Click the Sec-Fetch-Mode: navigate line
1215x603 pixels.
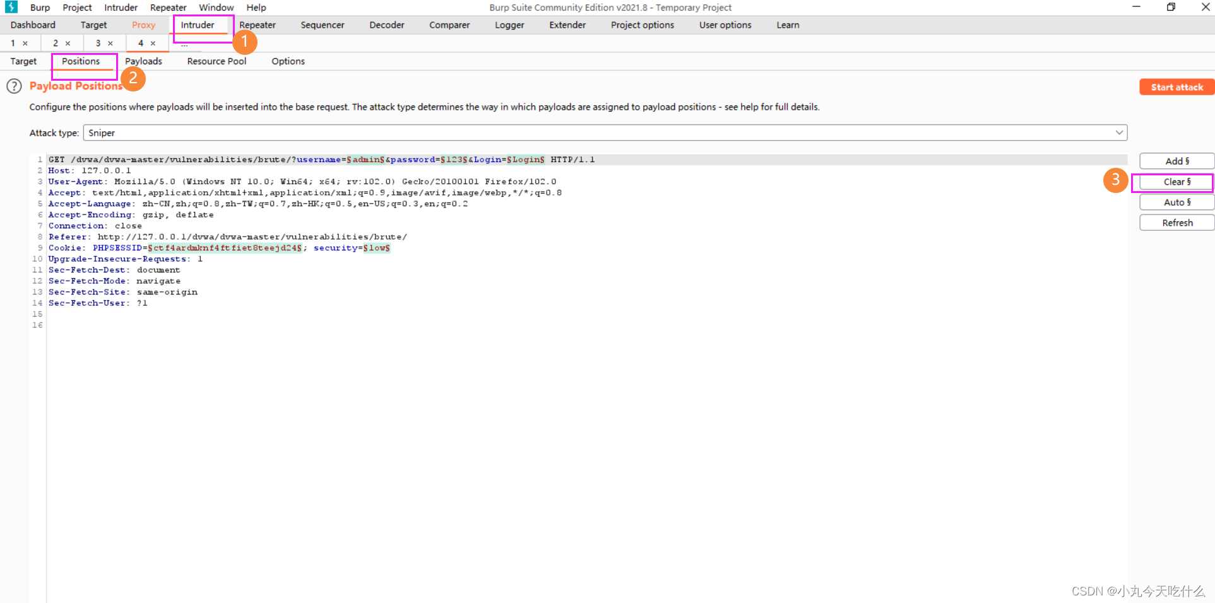point(114,281)
